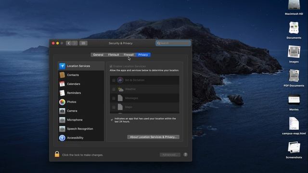Click the Speech Recognition icon
308x173 pixels.
pos(62,129)
